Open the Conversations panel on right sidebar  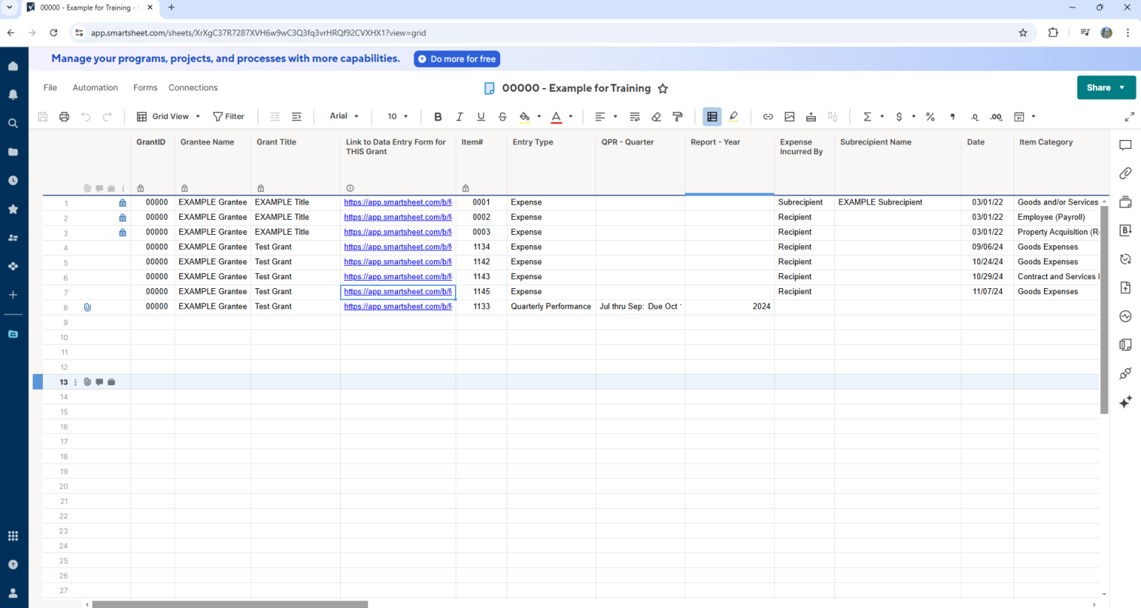click(1125, 145)
